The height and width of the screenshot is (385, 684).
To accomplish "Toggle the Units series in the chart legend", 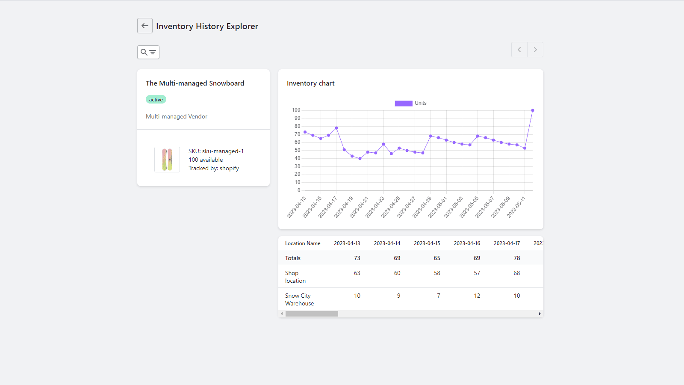I will (x=421, y=103).
